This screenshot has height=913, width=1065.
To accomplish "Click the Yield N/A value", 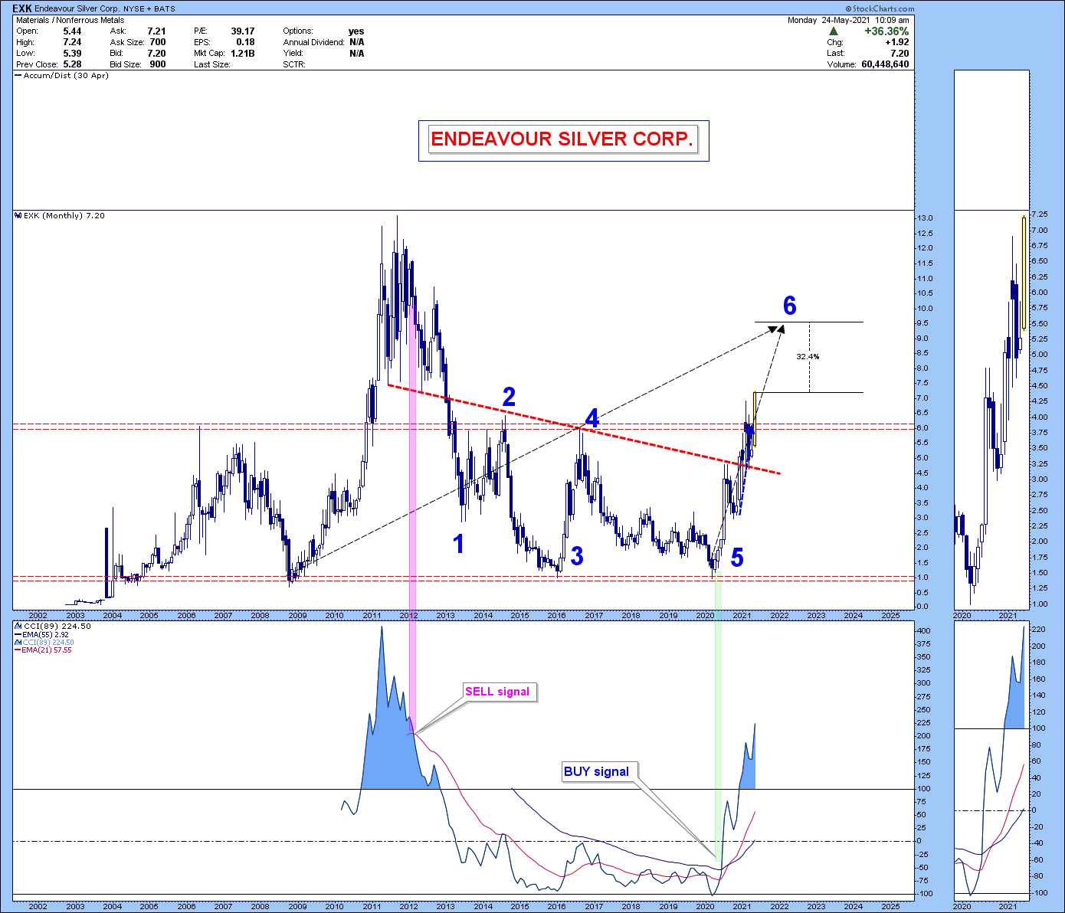I will click(x=356, y=54).
